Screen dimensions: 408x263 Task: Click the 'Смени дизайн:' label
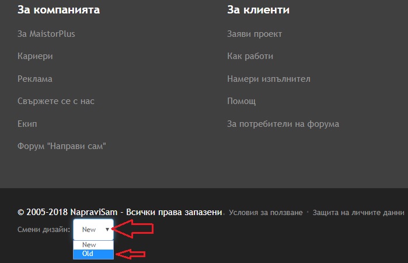(44, 230)
